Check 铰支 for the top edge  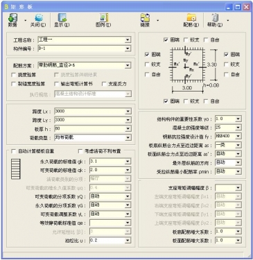(186, 40)
